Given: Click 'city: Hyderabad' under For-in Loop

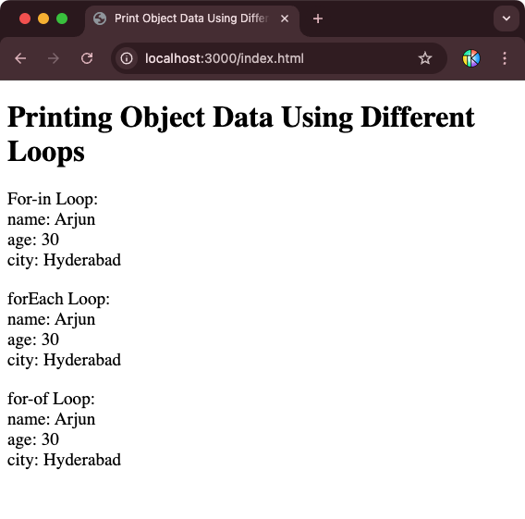Looking at the screenshot, I should point(64,260).
